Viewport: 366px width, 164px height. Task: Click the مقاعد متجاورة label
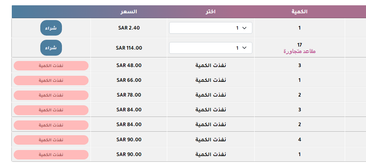click(x=299, y=52)
